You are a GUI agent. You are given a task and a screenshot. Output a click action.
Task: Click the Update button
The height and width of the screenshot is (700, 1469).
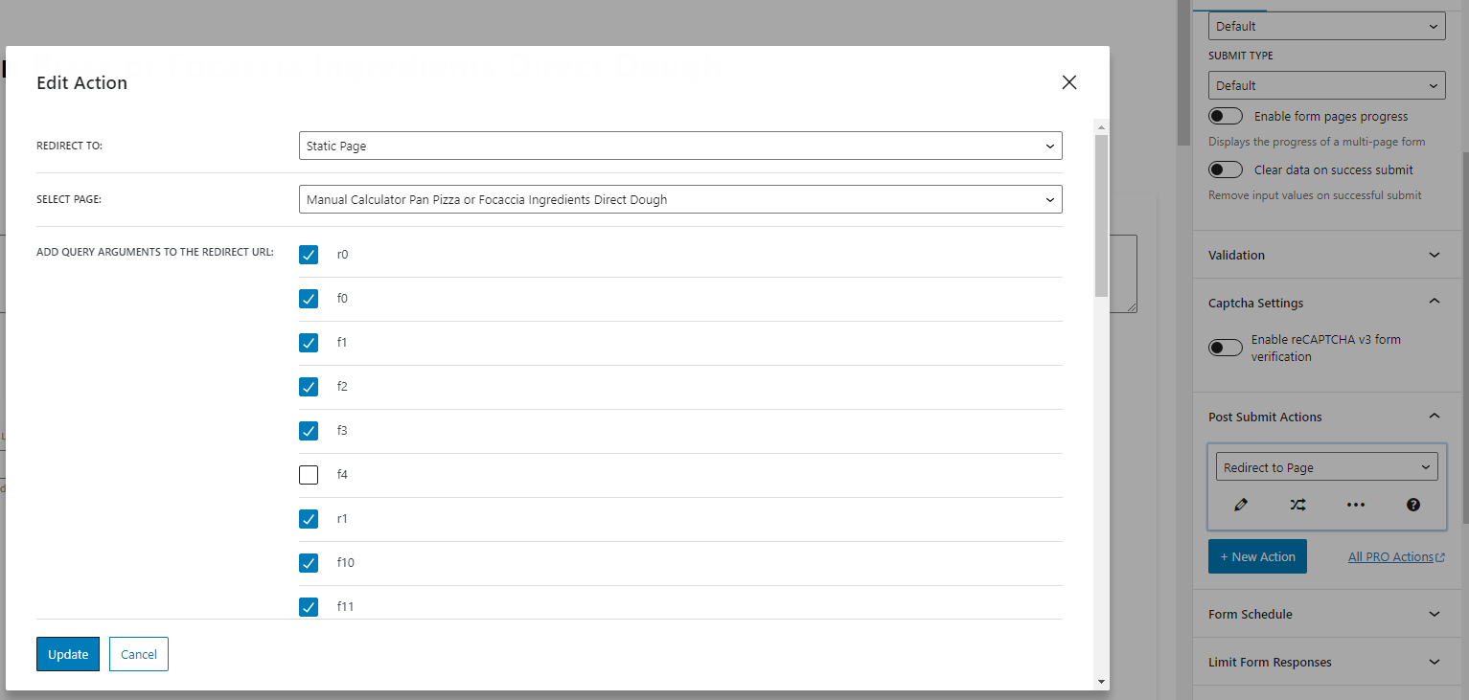click(x=67, y=654)
